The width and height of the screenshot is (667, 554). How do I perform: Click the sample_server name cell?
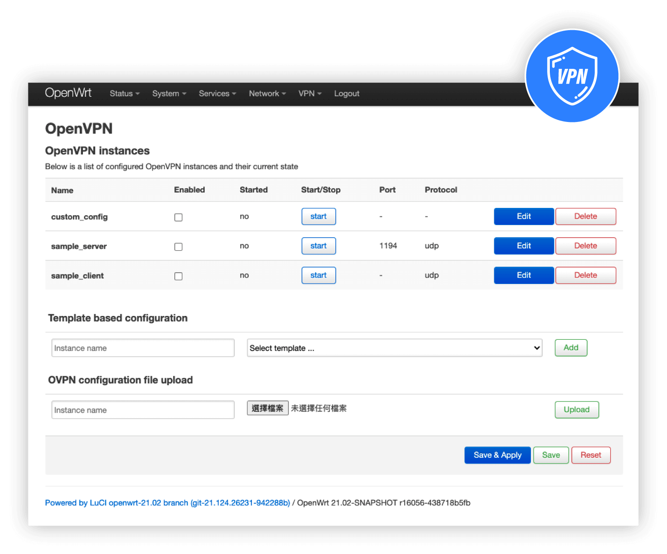pos(79,246)
